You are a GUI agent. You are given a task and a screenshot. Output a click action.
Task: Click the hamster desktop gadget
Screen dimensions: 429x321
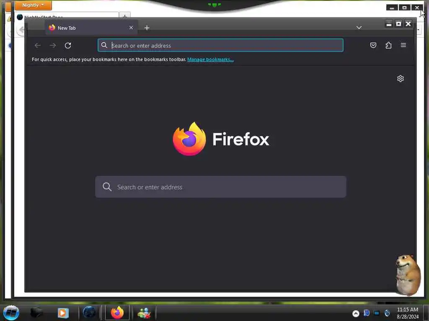click(408, 275)
